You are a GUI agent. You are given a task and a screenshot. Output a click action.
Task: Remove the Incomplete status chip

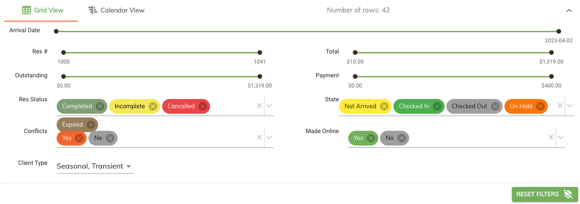(153, 106)
